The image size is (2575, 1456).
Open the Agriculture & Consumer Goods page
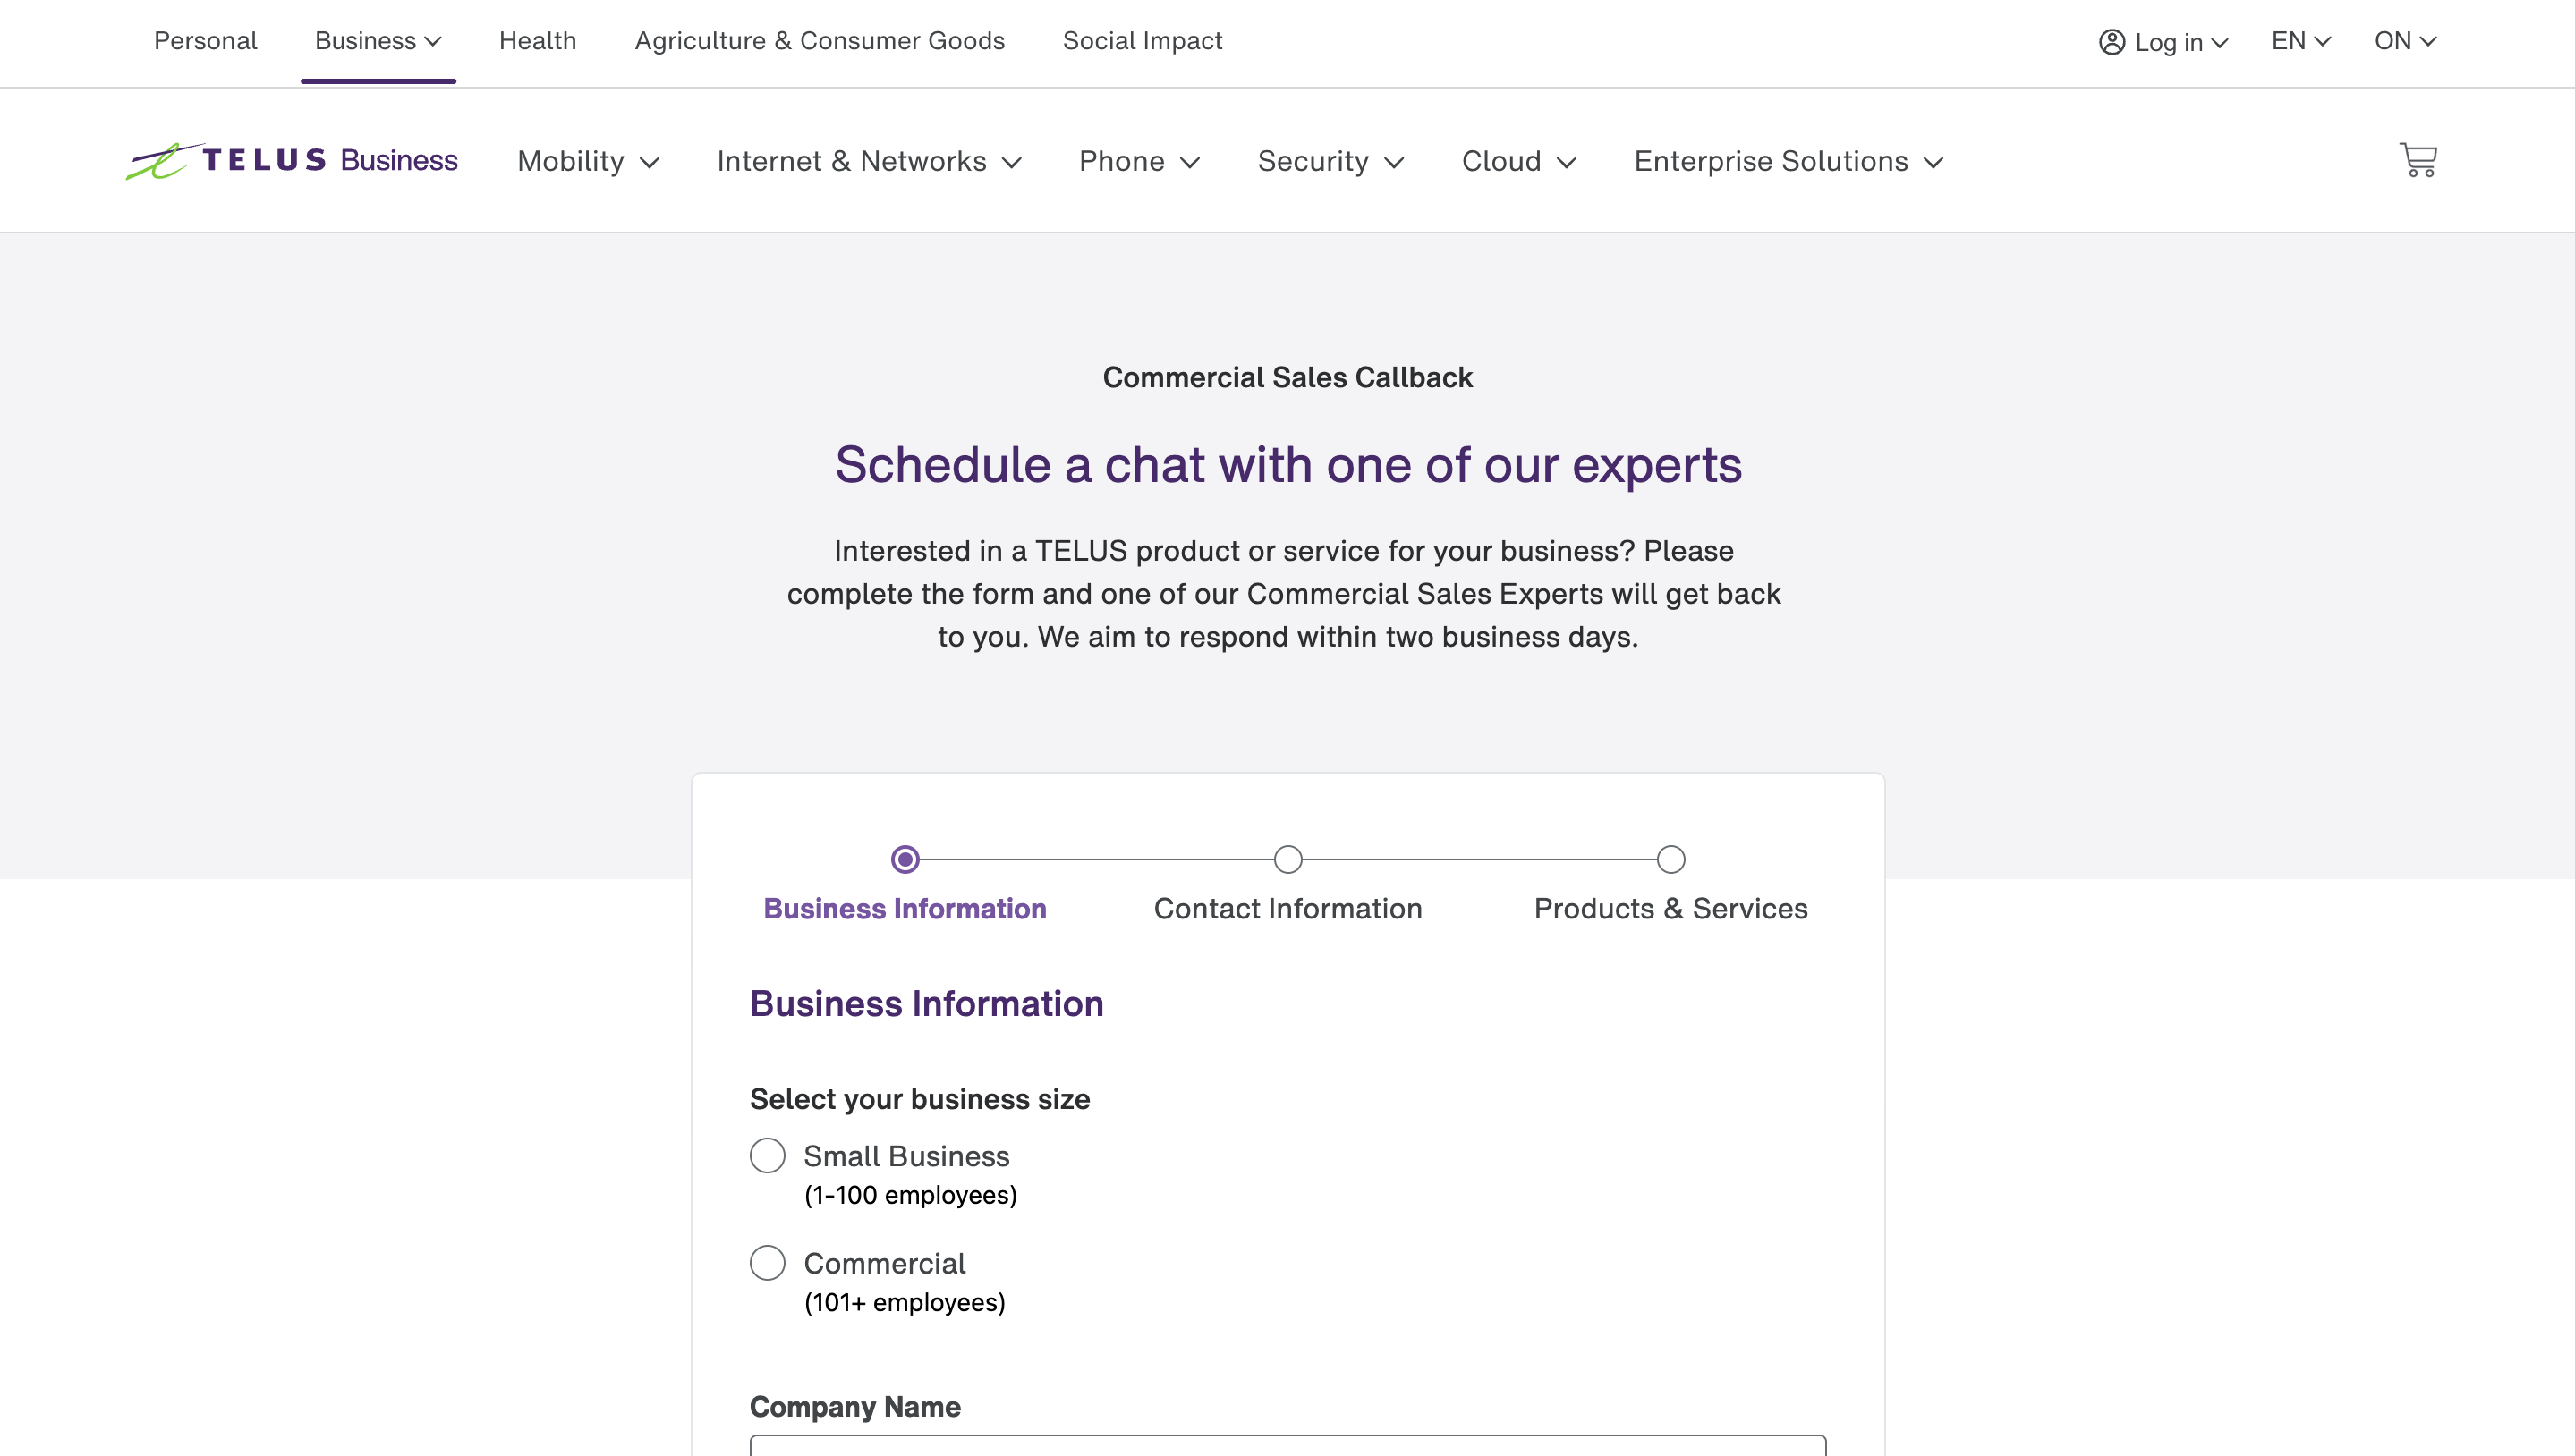(x=820, y=41)
